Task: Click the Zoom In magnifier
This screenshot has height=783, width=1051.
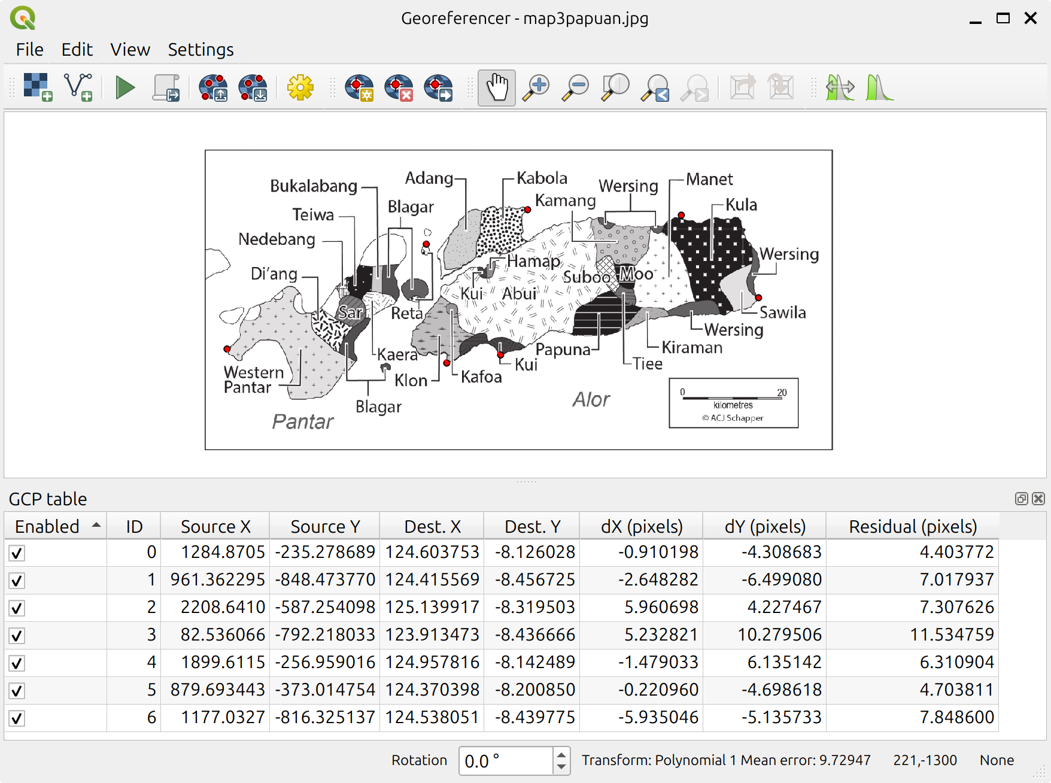Action: point(536,87)
